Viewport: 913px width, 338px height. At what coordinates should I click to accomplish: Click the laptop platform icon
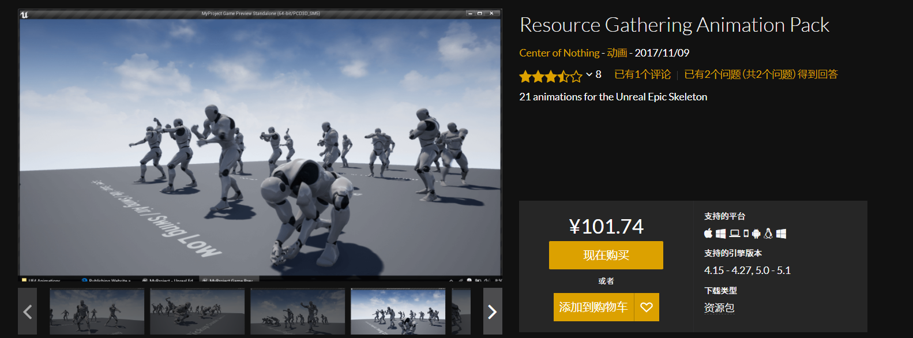click(735, 234)
